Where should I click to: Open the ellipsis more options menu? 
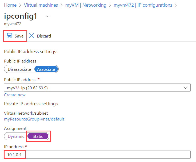pos(47,16)
